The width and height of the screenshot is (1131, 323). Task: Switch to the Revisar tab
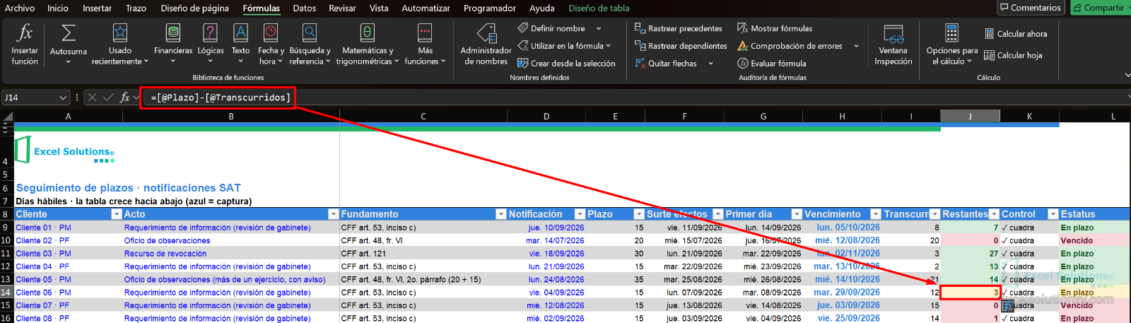(x=342, y=8)
